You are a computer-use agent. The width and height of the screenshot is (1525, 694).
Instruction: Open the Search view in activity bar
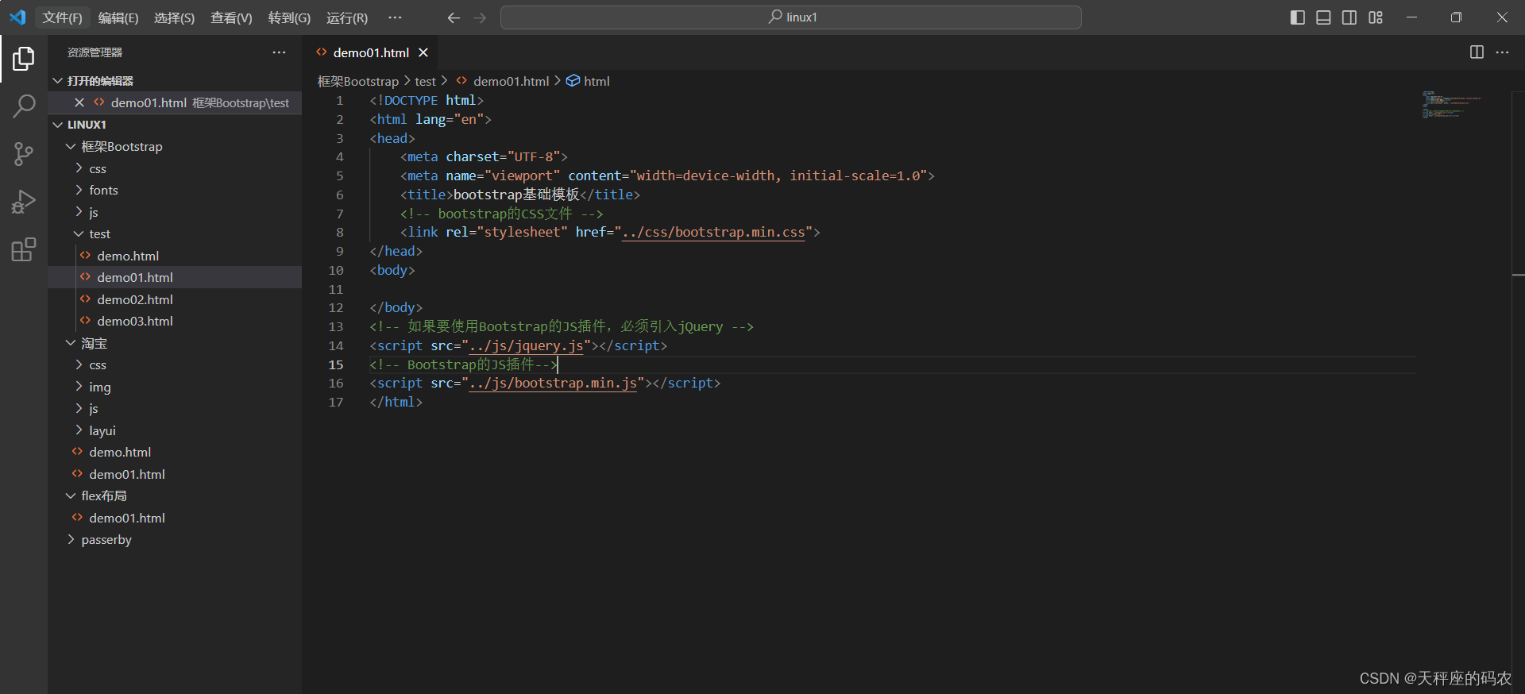point(24,106)
